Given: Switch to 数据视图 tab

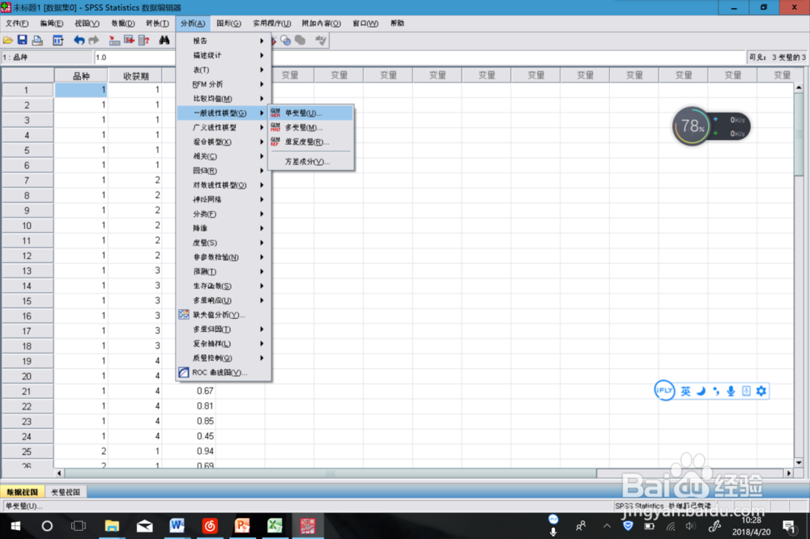Looking at the screenshot, I should (x=22, y=492).
